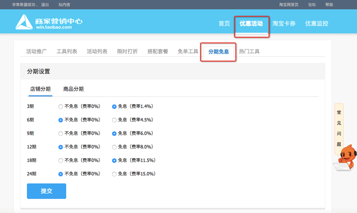The width and height of the screenshot is (357, 213).
Task: Open the 店铺分期 tab
Action: pyautogui.click(x=40, y=89)
